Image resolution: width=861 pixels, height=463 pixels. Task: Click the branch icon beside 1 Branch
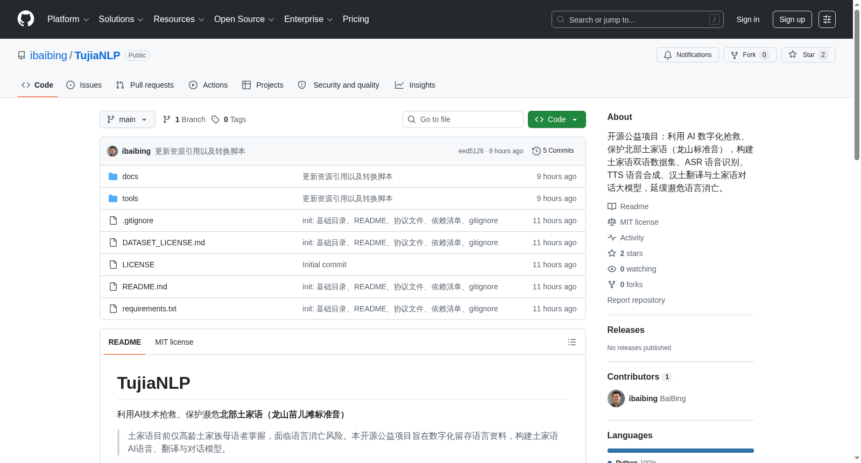pos(167,119)
